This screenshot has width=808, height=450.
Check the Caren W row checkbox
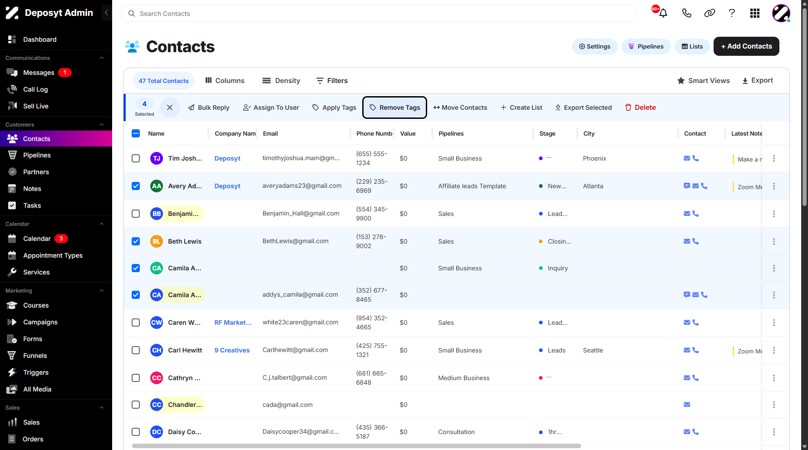(136, 323)
